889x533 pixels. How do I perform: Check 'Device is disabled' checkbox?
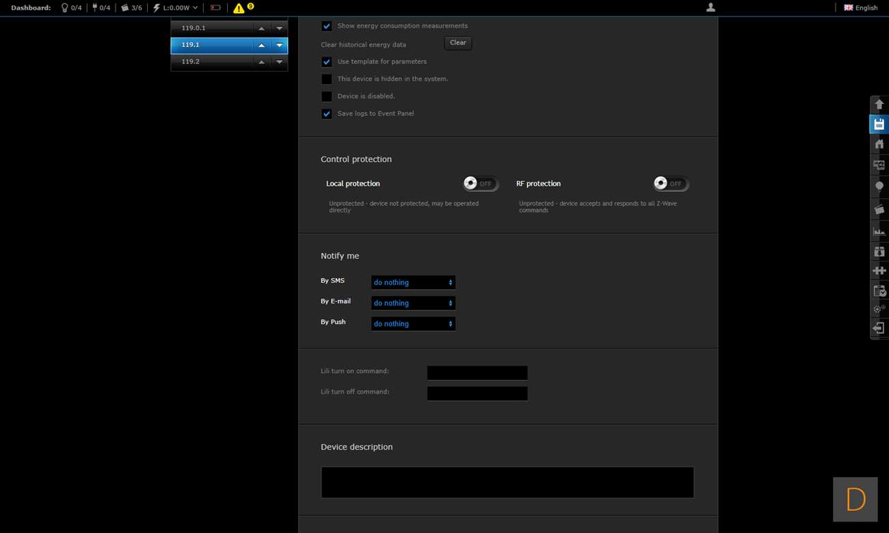[327, 96]
